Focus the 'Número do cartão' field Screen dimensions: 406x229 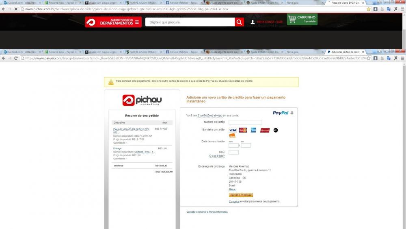pos(245,122)
